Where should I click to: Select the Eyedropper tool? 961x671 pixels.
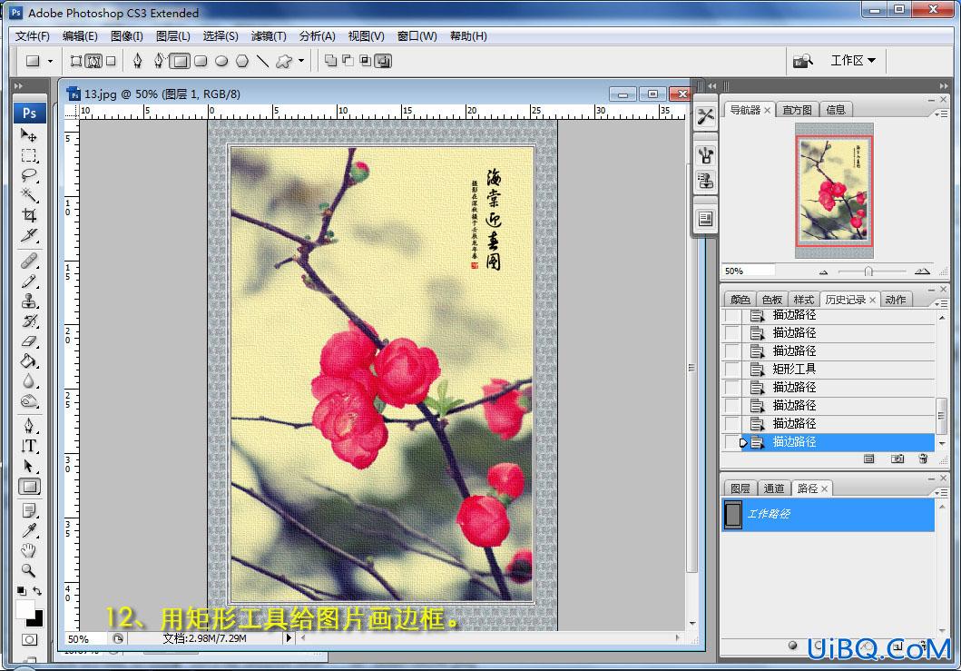pyautogui.click(x=29, y=530)
